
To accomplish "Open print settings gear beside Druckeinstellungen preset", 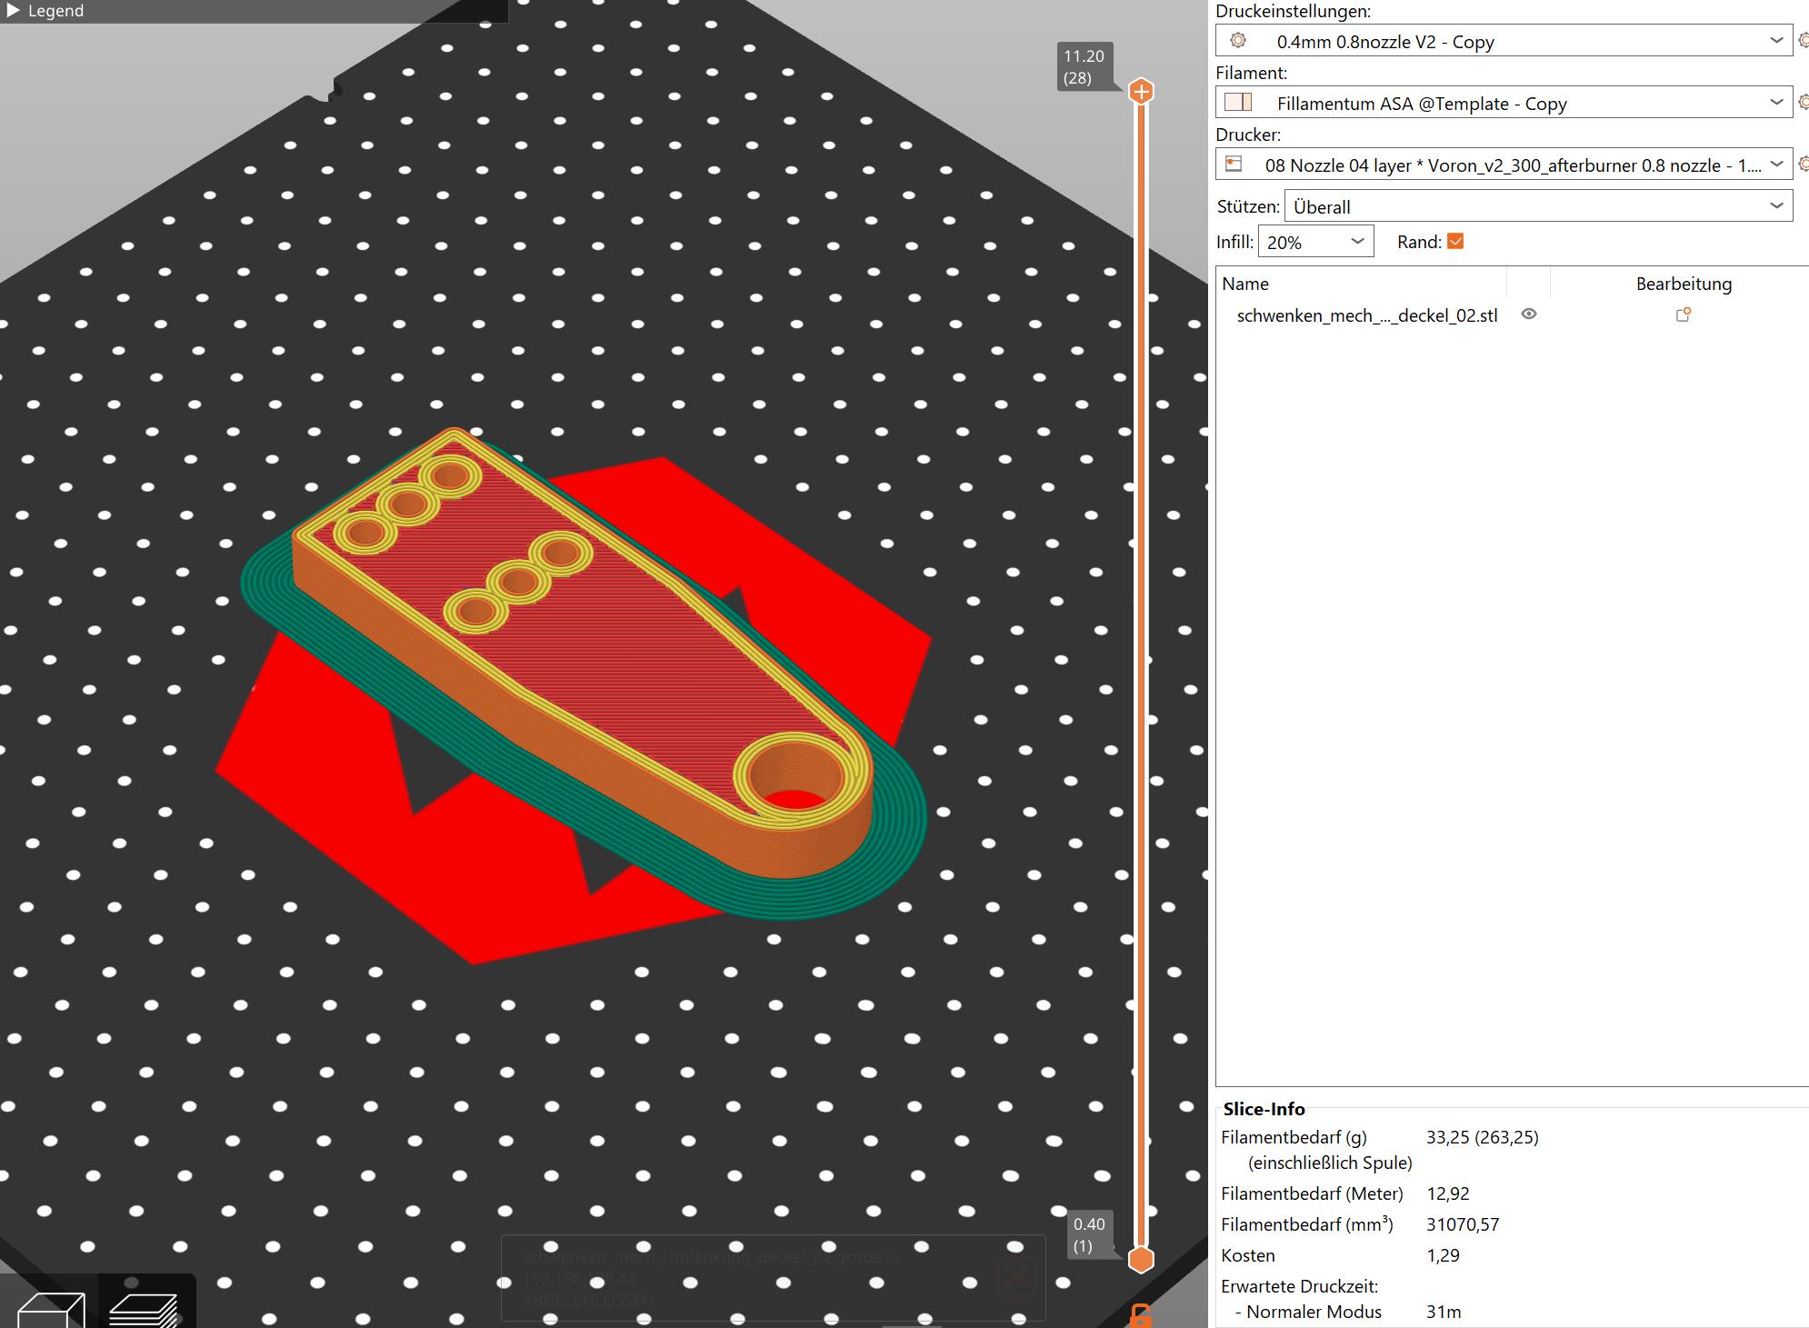I will click(x=1803, y=41).
